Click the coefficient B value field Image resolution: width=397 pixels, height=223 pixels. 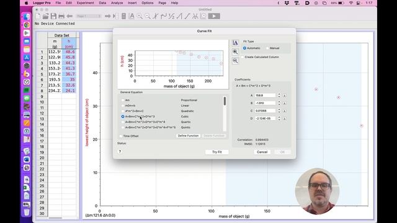click(265, 103)
